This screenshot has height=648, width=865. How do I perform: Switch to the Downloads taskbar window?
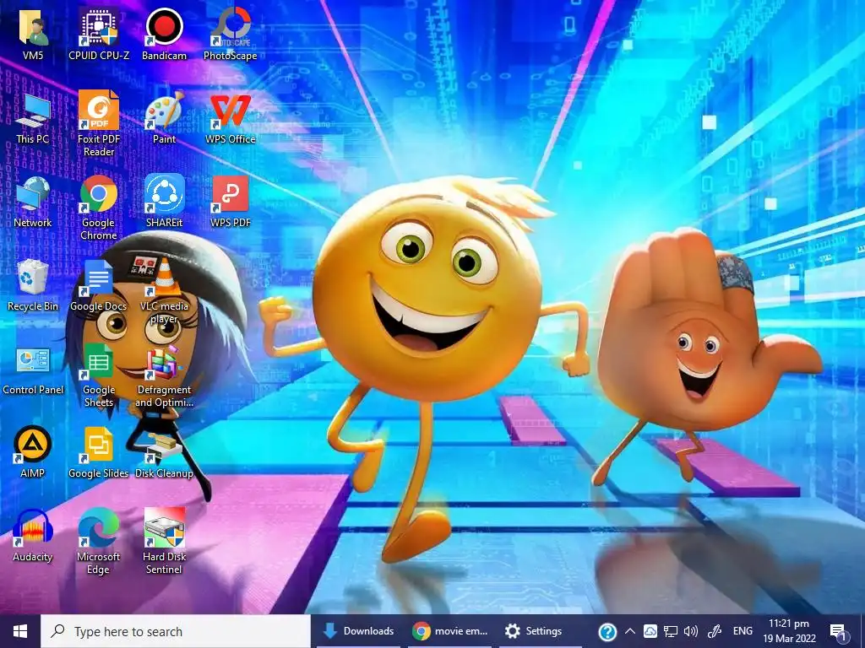click(358, 631)
